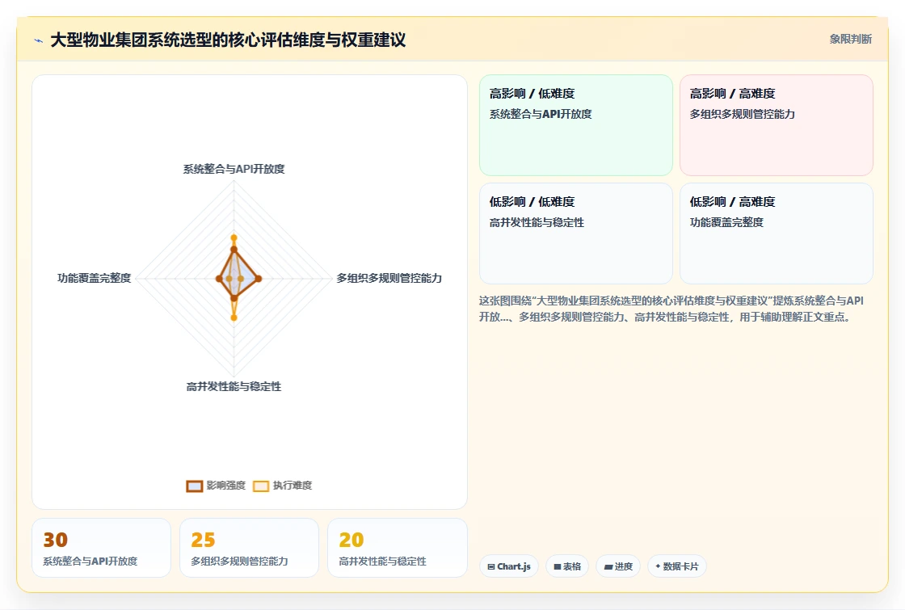The height and width of the screenshot is (610, 905).
Task: Click the 数据卡片 chip icon
Action: tap(658, 566)
